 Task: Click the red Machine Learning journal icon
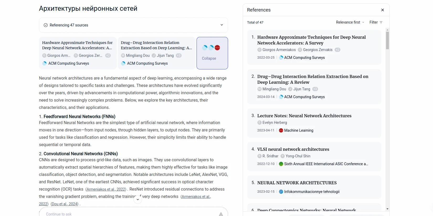(281, 130)
